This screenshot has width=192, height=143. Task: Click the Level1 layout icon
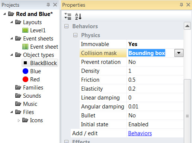25,30
